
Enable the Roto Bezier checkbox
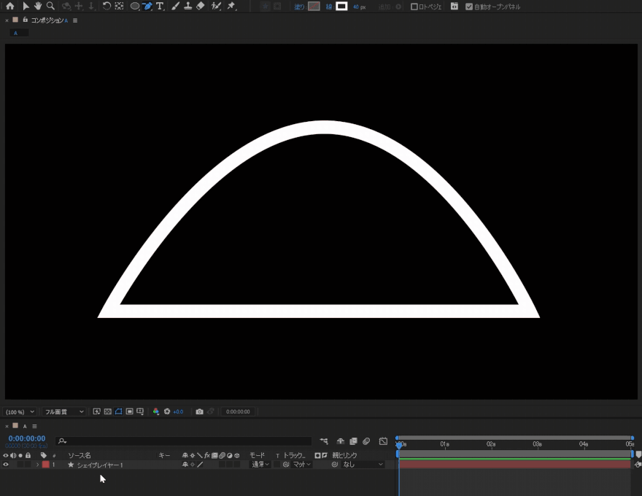click(x=414, y=7)
